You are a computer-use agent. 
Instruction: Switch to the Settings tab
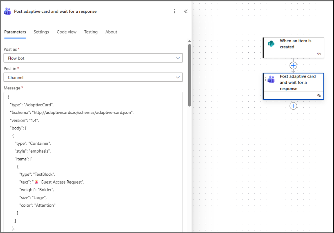[x=41, y=32]
